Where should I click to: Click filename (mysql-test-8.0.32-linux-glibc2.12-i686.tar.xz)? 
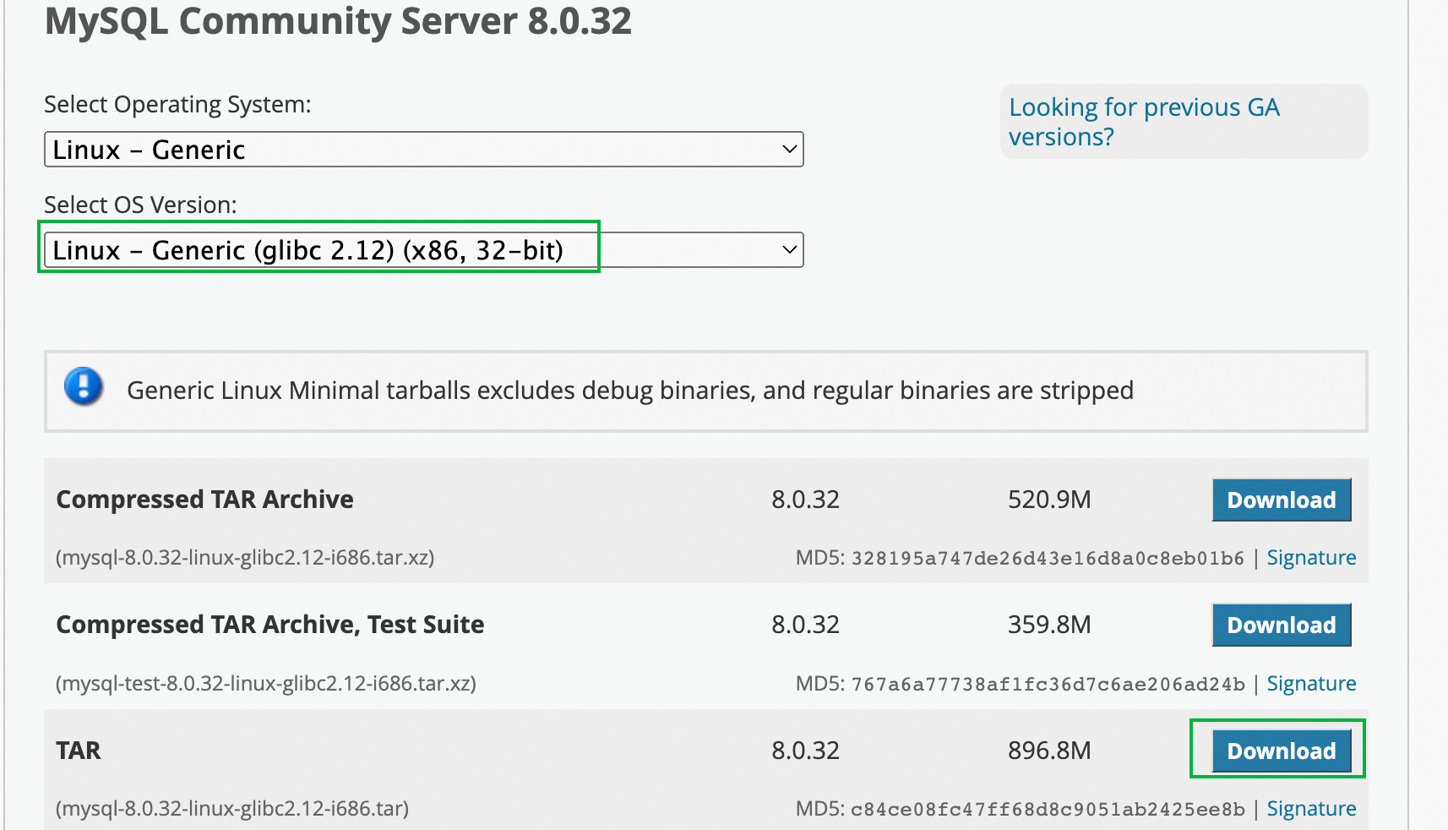point(265,683)
